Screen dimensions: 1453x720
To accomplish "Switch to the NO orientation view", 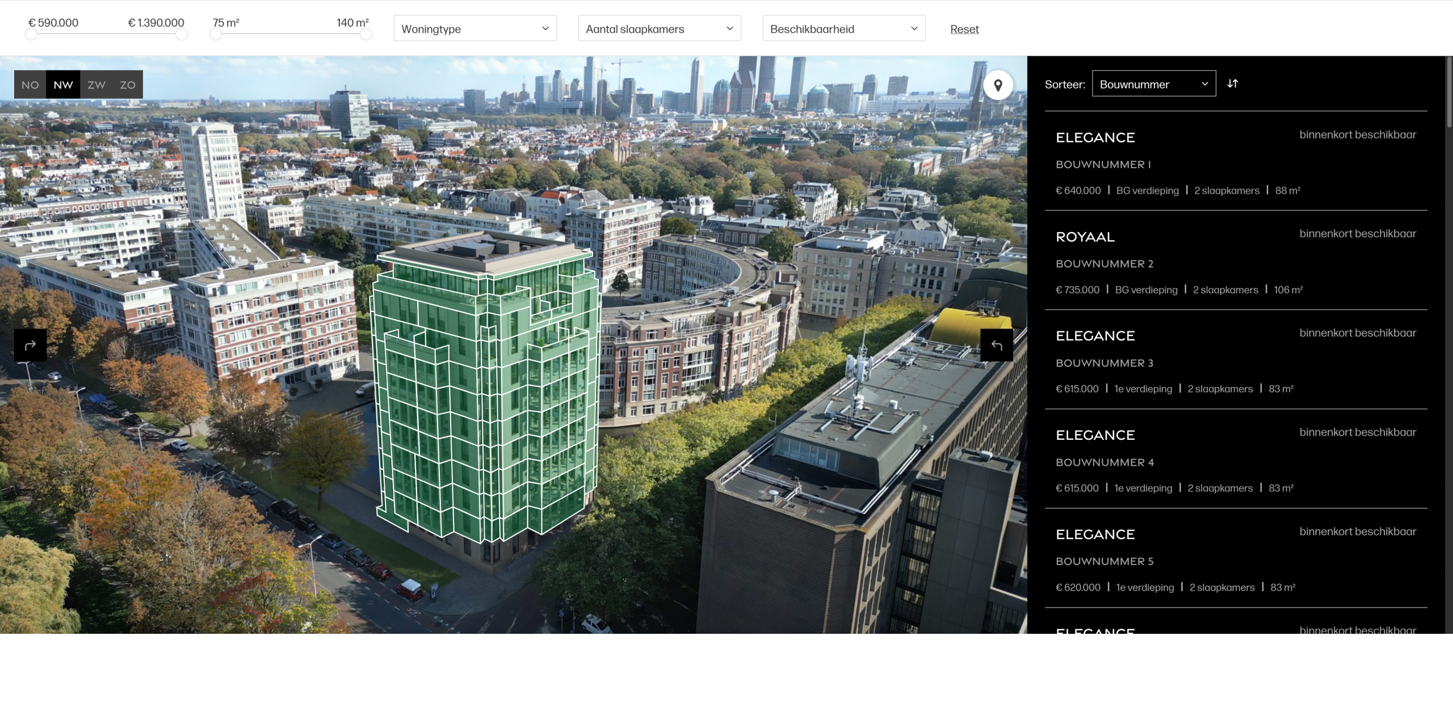I will click(x=30, y=85).
